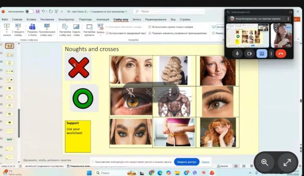304x176 pixels.
Task: Click the screen share button in Meet
Action: tap(261, 53)
